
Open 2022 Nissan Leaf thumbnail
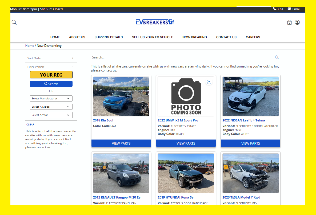pos(250,96)
